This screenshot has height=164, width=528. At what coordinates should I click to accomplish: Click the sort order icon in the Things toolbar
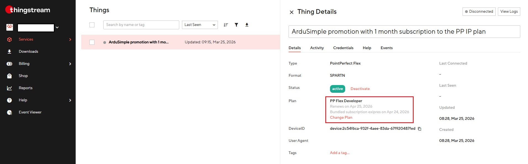click(226, 25)
